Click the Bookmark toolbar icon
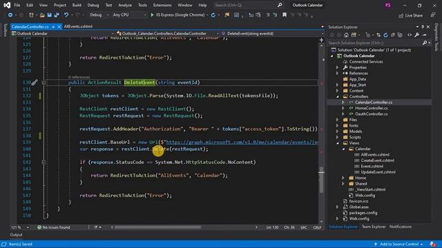Viewport: 442px width, 248px height. [x=285, y=14]
